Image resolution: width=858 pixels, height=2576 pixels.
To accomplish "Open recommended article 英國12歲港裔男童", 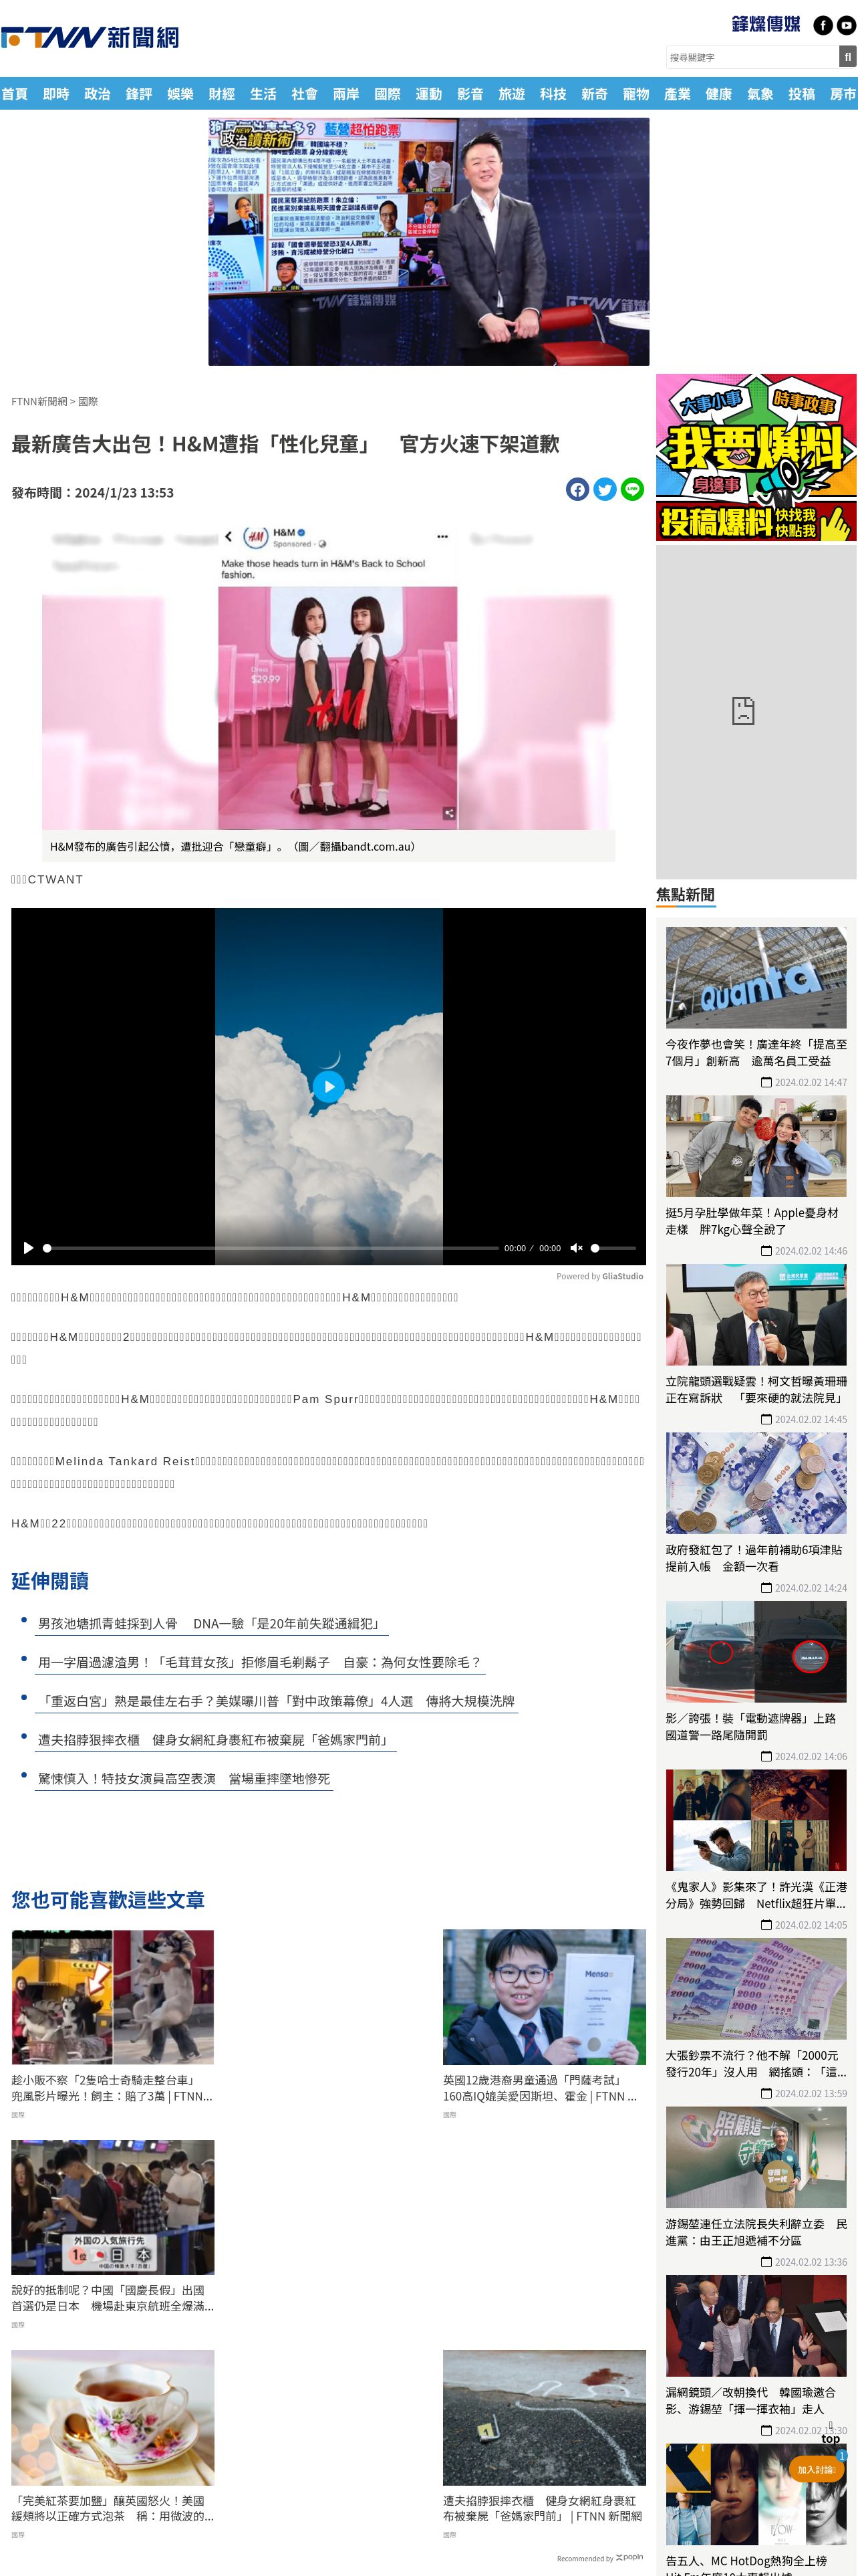I will coord(545,2088).
